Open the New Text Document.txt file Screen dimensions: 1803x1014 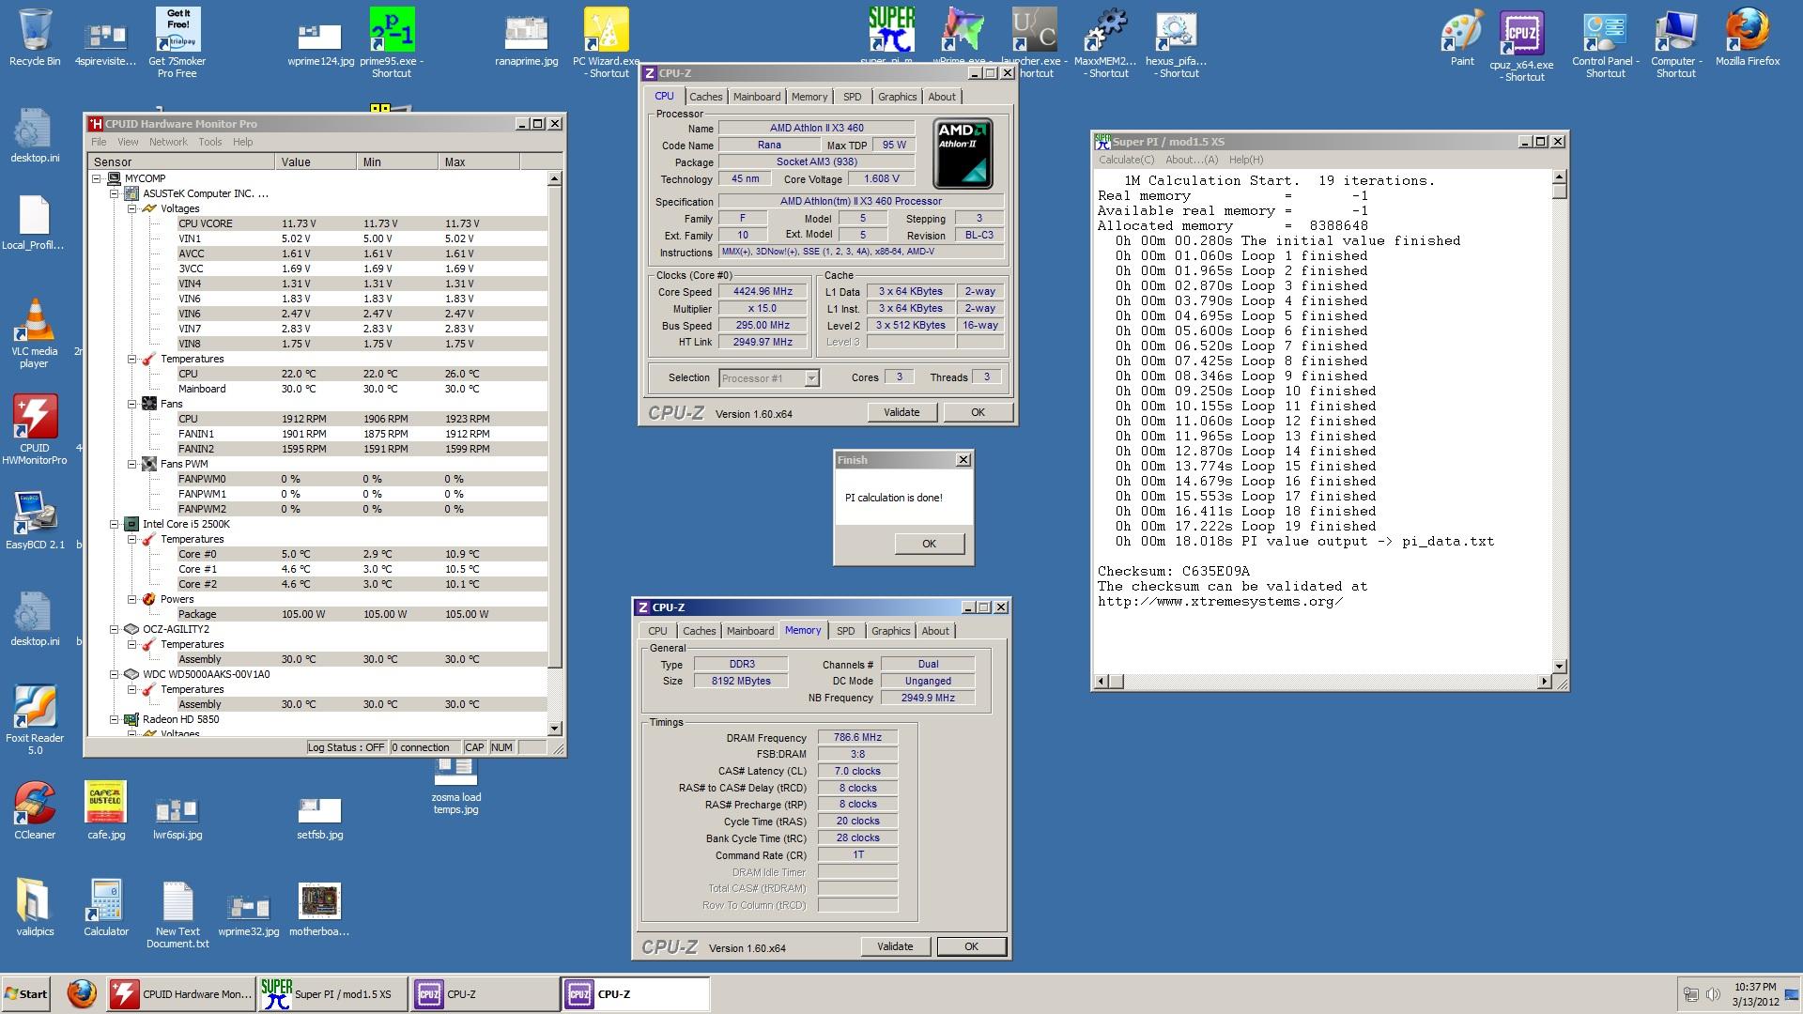click(177, 915)
